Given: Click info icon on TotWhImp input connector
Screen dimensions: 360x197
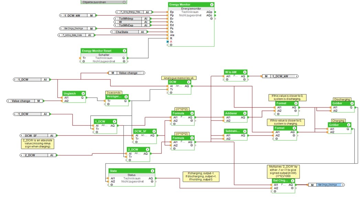Looking at the screenshot, I should pos(116,19).
